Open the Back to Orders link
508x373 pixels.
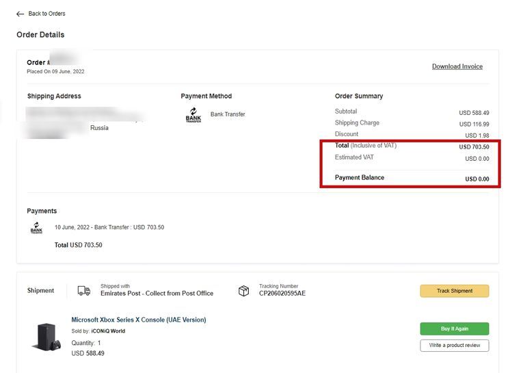pos(46,14)
